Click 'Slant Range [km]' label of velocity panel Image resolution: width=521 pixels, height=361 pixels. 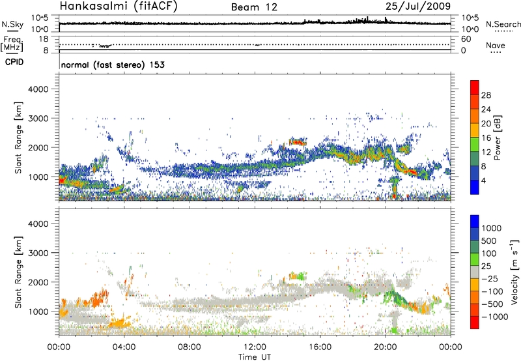18,272
